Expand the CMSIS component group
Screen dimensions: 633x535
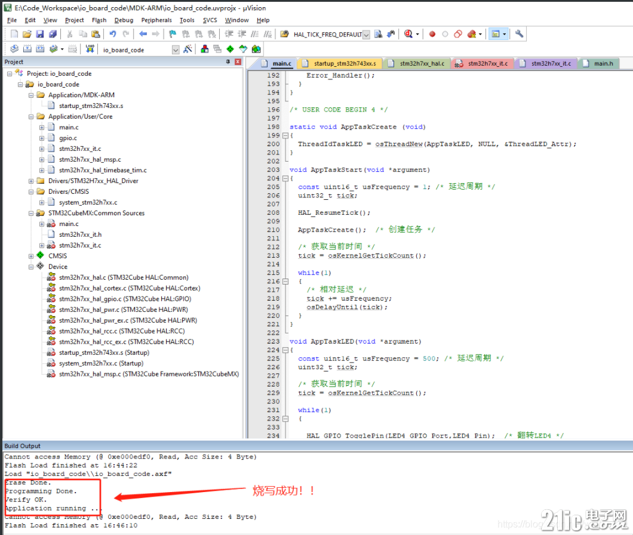point(31,256)
